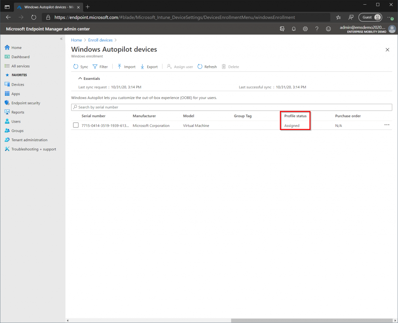Open a new browser tab
This screenshot has width=398, height=323.
tap(87, 7)
